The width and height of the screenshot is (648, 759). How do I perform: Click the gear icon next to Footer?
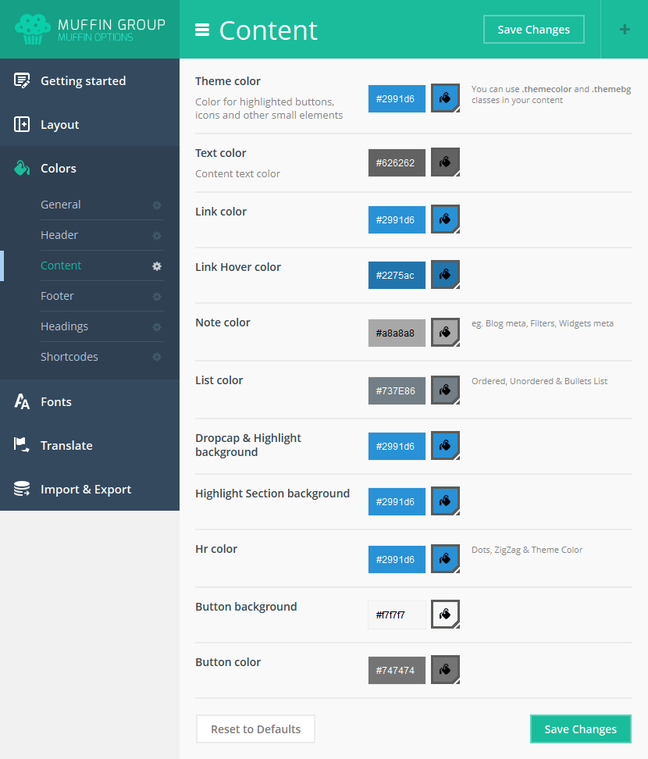coord(157,297)
